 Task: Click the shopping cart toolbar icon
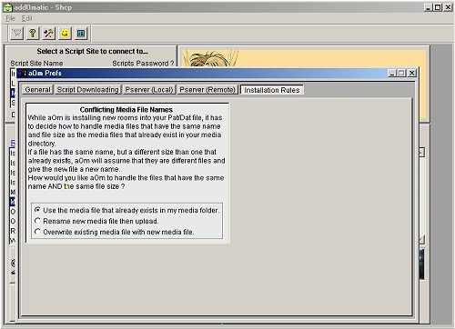coord(17,33)
